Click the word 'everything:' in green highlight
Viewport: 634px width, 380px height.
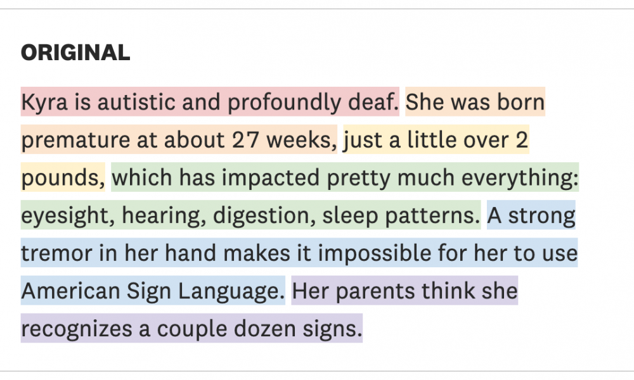click(x=520, y=178)
